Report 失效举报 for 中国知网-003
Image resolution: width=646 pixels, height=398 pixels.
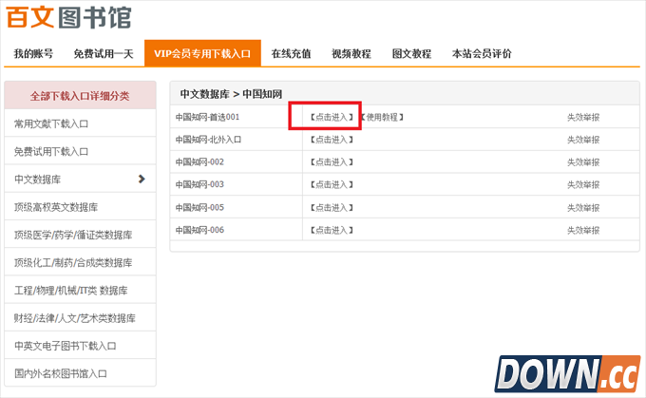(x=583, y=184)
